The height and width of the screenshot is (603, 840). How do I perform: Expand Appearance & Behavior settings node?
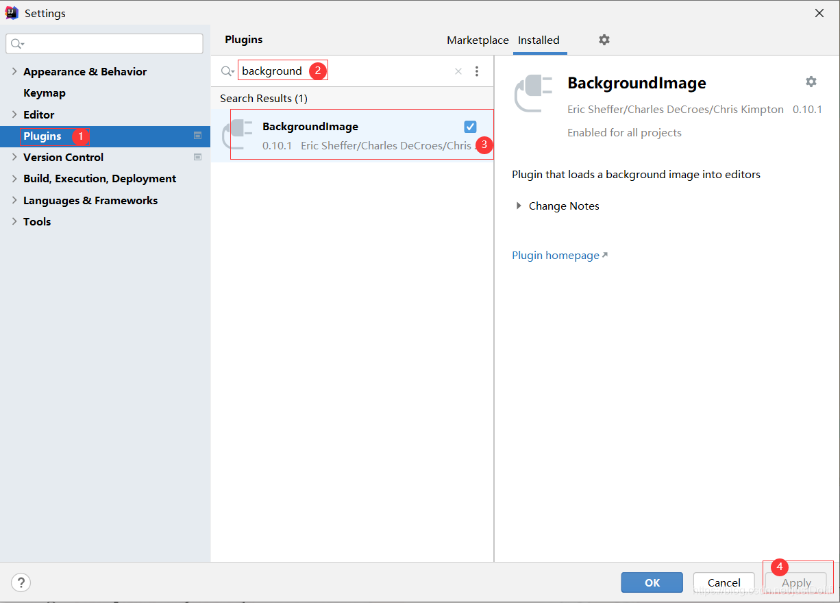coord(14,71)
